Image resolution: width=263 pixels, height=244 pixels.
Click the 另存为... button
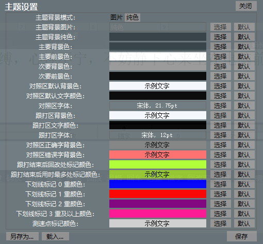[22, 236]
